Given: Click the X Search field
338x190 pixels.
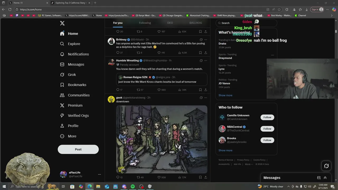Looking at the screenshot, I should 246,23.
